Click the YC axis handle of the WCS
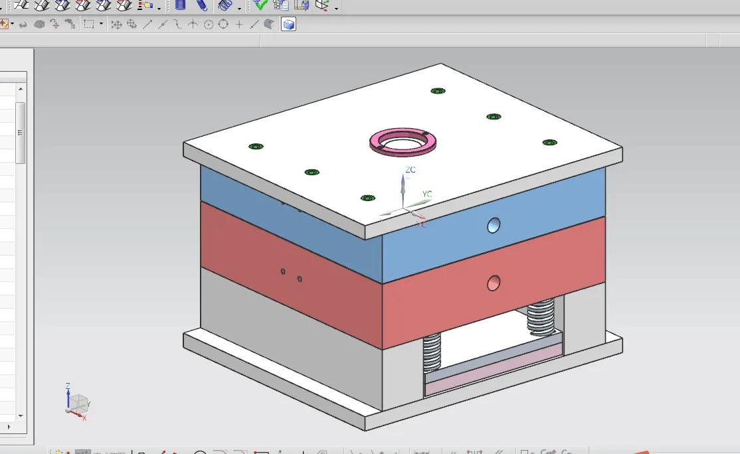 point(420,202)
